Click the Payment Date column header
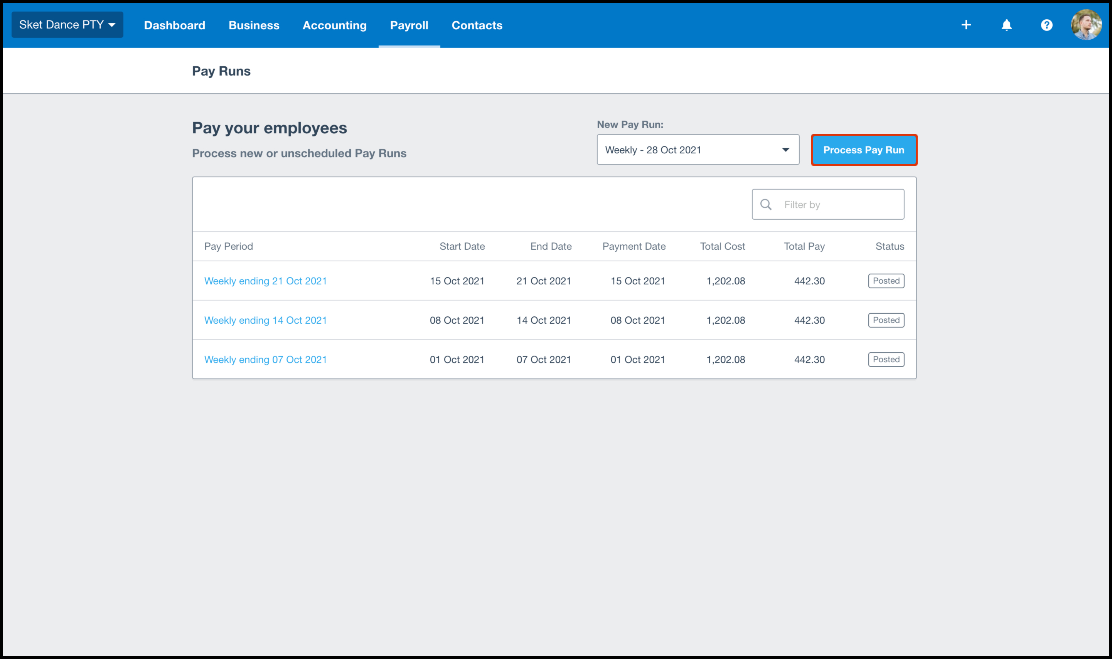Viewport: 1112px width, 659px height. (634, 247)
